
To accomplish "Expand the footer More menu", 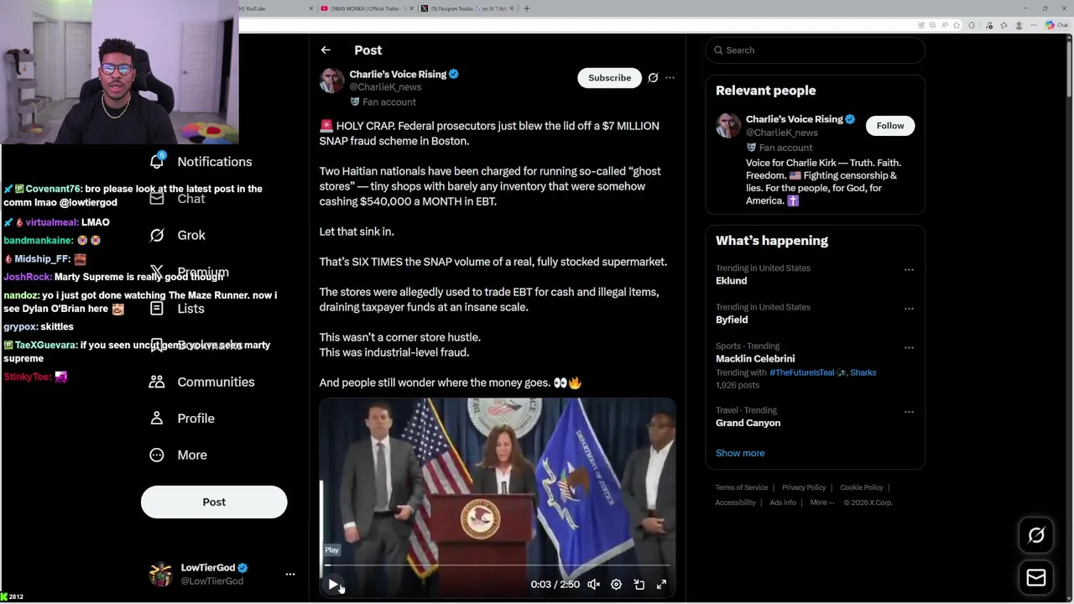I will tap(821, 502).
